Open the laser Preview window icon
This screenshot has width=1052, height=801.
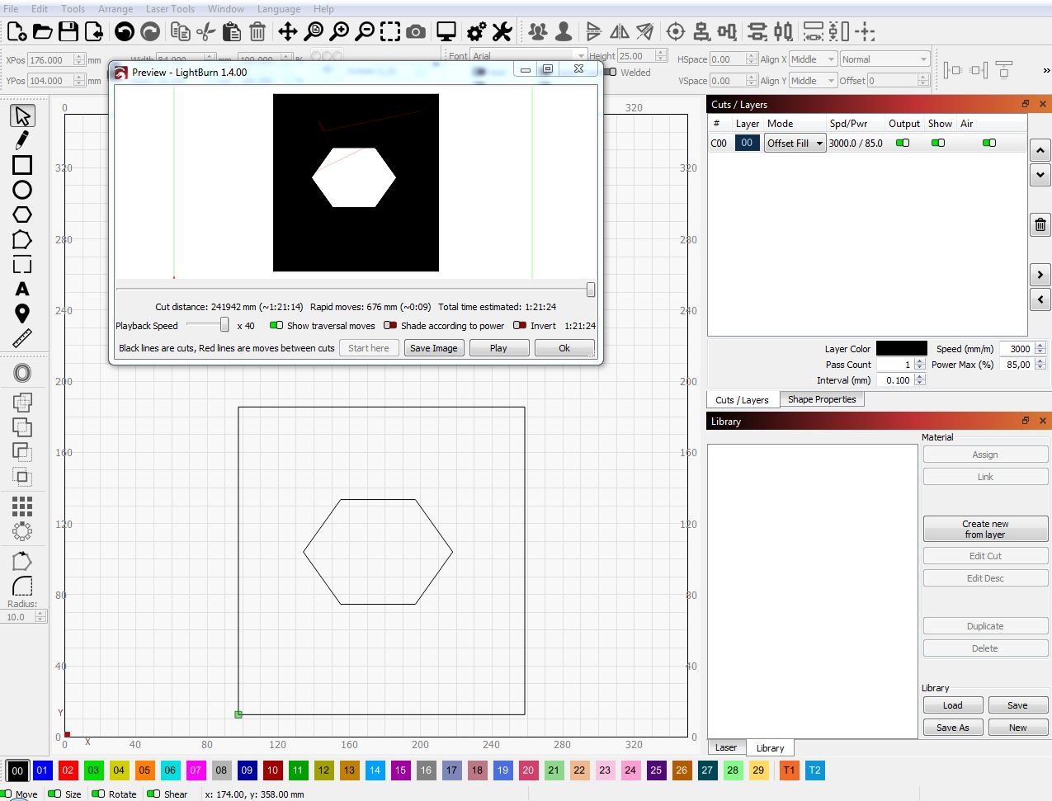point(445,31)
